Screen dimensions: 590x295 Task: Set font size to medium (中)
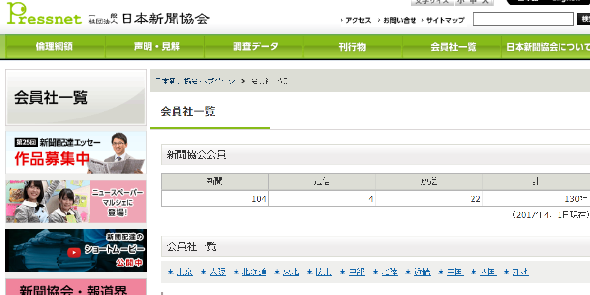(473, 2)
